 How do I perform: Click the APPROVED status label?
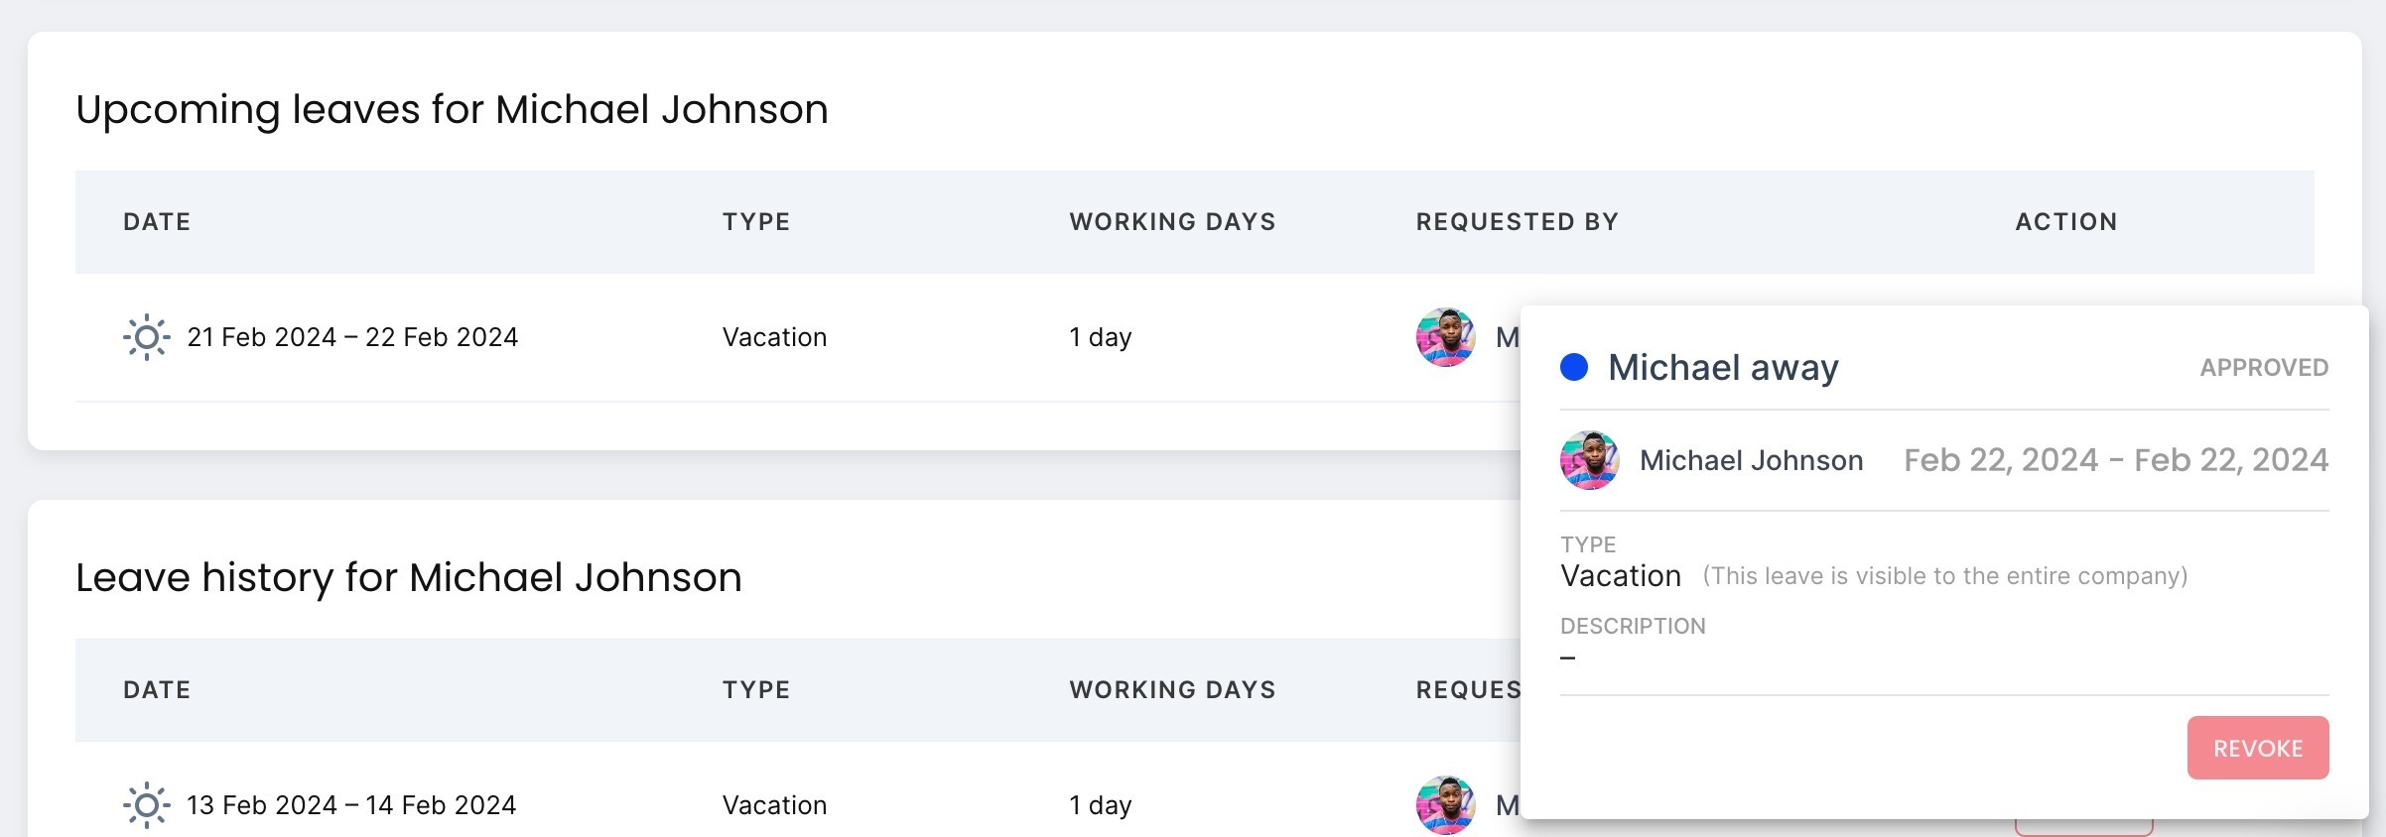2264,368
